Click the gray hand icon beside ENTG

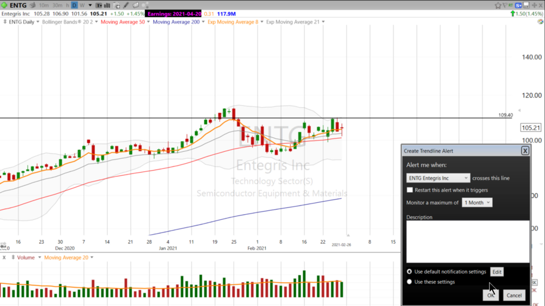[x=33, y=5]
